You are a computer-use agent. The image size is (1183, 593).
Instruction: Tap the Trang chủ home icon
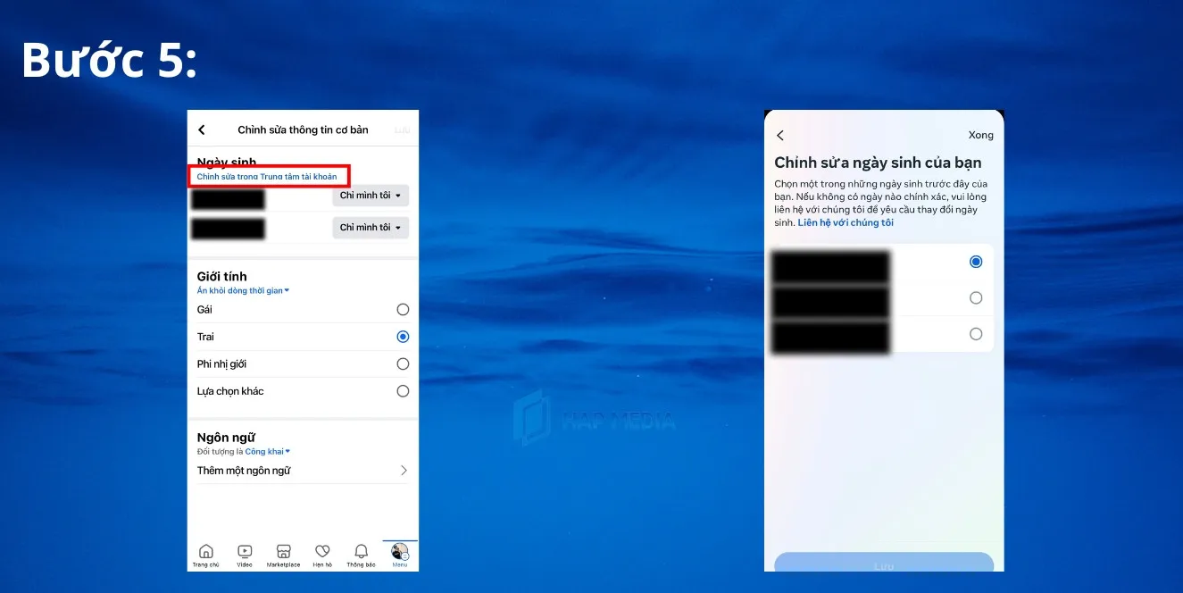coord(205,550)
